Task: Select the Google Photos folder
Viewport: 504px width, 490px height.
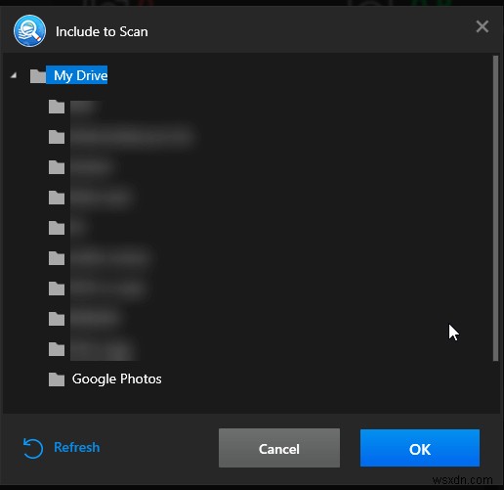Action: (117, 379)
